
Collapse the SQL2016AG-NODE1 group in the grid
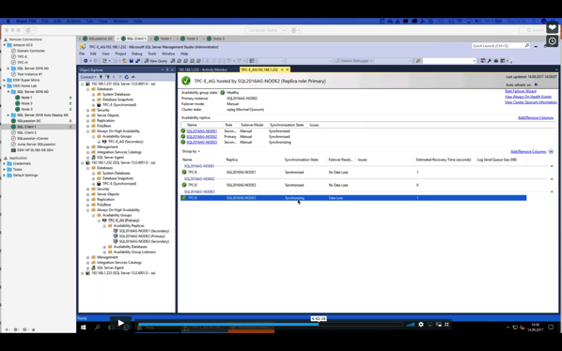[x=552, y=166]
